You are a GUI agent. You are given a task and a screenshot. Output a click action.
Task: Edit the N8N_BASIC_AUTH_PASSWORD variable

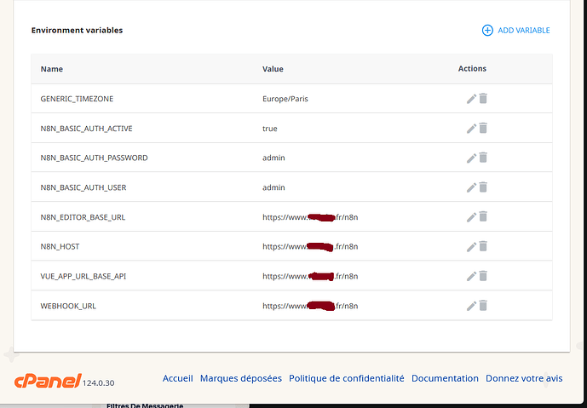click(471, 158)
